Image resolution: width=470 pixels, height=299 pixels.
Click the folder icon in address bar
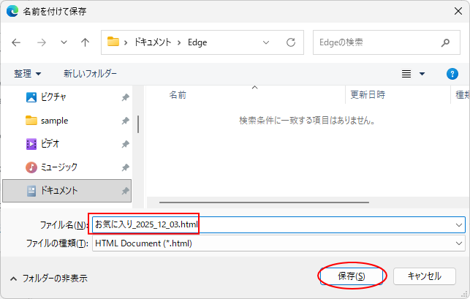click(x=113, y=42)
